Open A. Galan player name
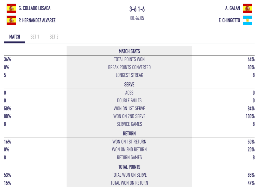258x190 pixels. point(233,8)
